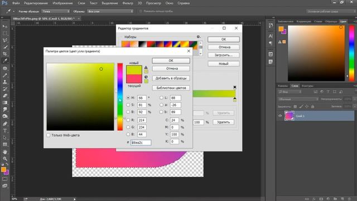Click the lock transparent pixels icon
This screenshot has width=357, height=201.
[295, 107]
